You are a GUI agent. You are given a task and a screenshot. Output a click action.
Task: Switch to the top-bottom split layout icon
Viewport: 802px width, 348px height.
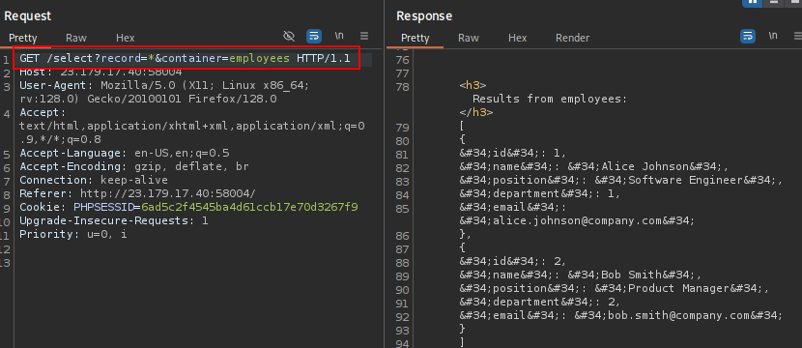point(773,2)
